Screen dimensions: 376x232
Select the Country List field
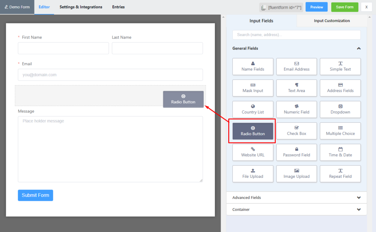point(253,109)
